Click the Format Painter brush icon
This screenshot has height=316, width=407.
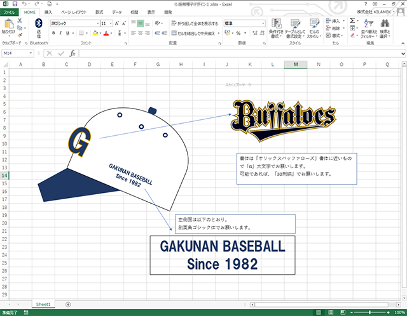20,35
